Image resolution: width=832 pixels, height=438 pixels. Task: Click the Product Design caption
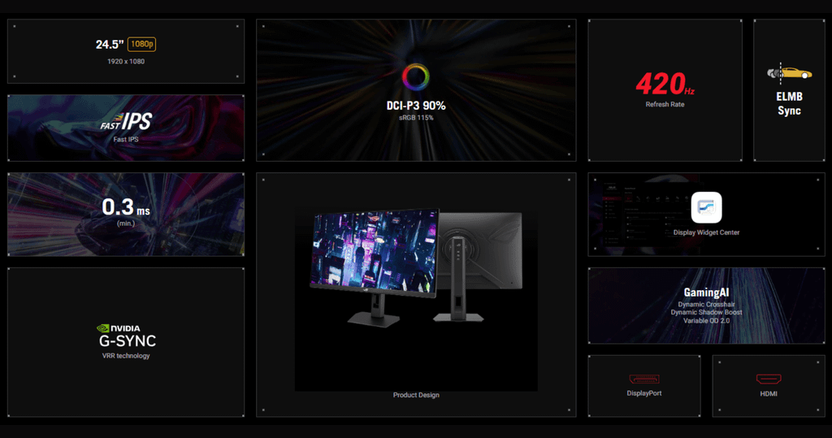pyautogui.click(x=416, y=395)
